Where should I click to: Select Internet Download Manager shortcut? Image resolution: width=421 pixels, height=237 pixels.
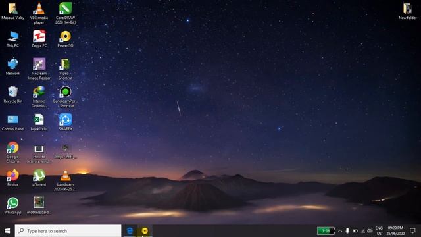point(39,97)
